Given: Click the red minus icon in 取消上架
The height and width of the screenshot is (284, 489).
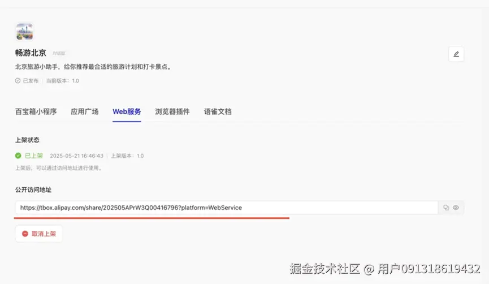Looking at the screenshot, I should (x=25, y=234).
